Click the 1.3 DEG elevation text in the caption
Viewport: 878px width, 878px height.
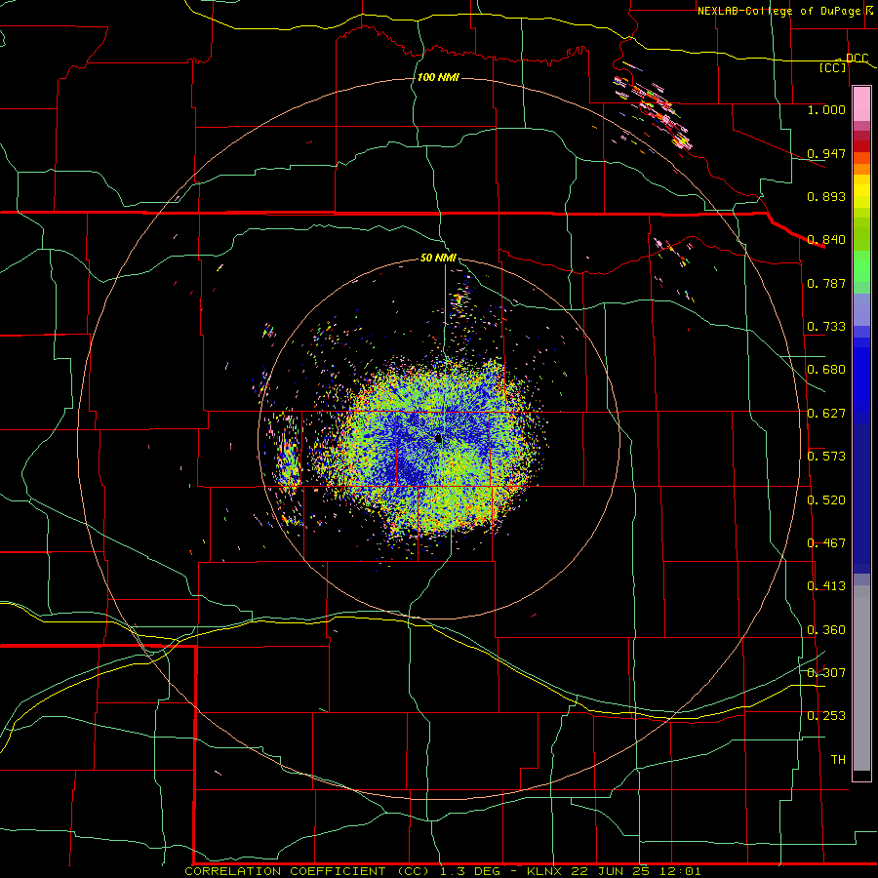pos(472,871)
